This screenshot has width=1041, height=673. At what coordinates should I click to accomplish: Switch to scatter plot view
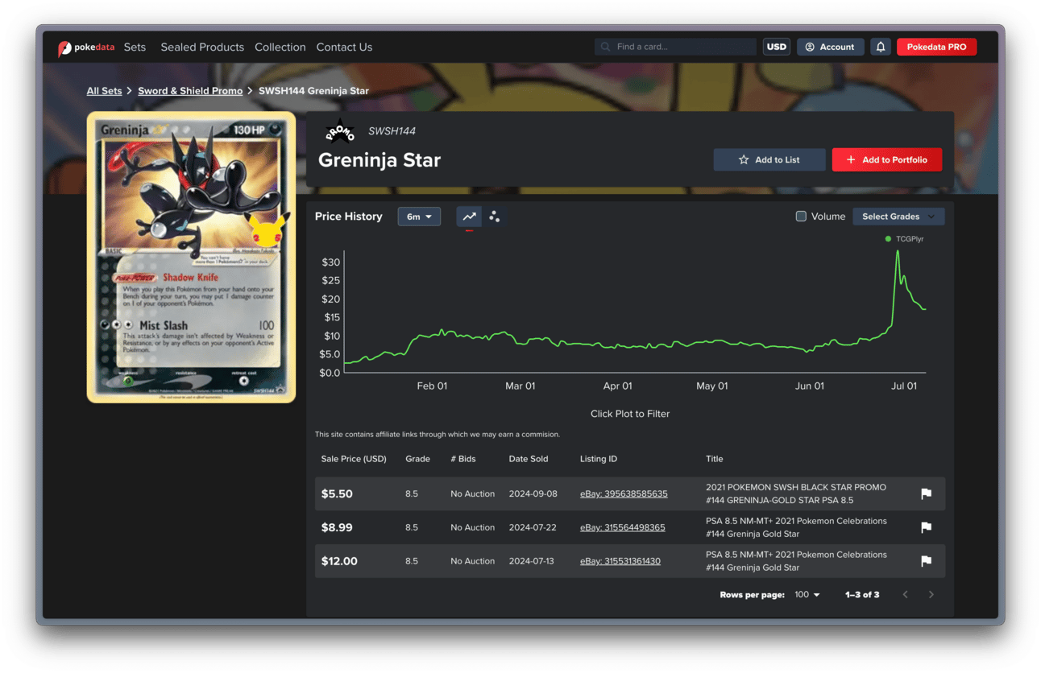coord(494,217)
